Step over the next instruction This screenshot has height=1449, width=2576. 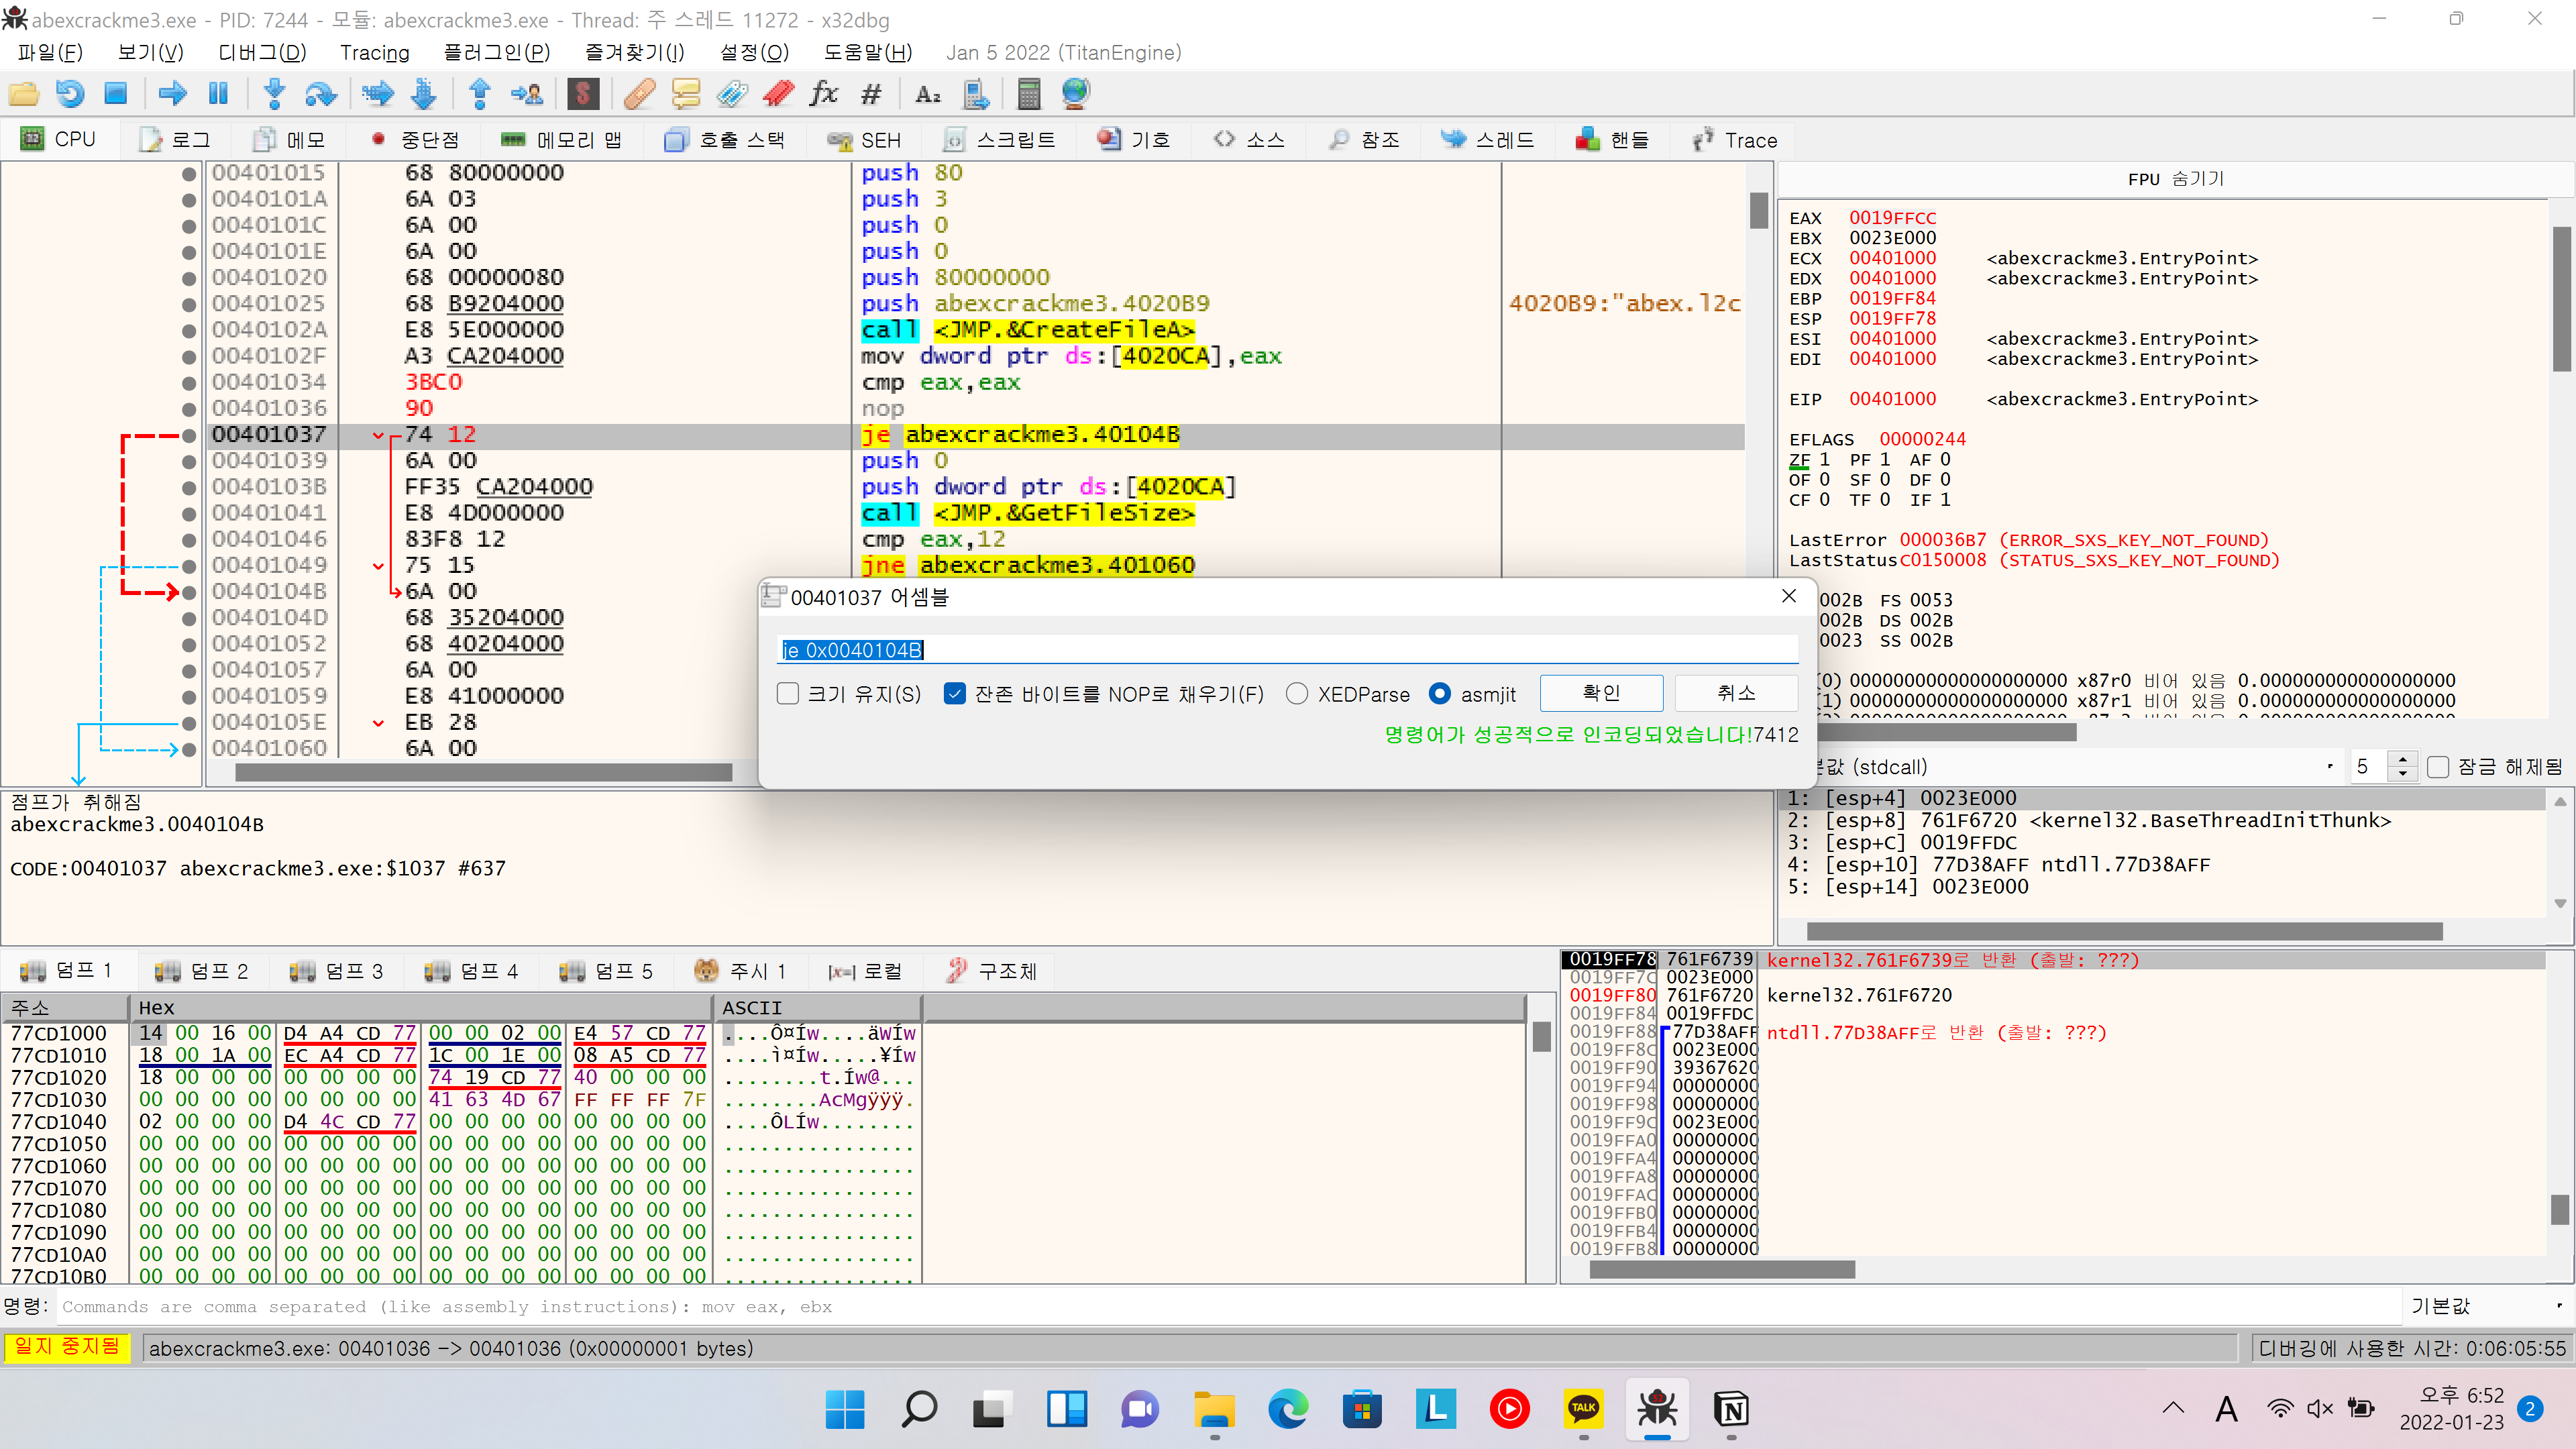click(x=320, y=95)
